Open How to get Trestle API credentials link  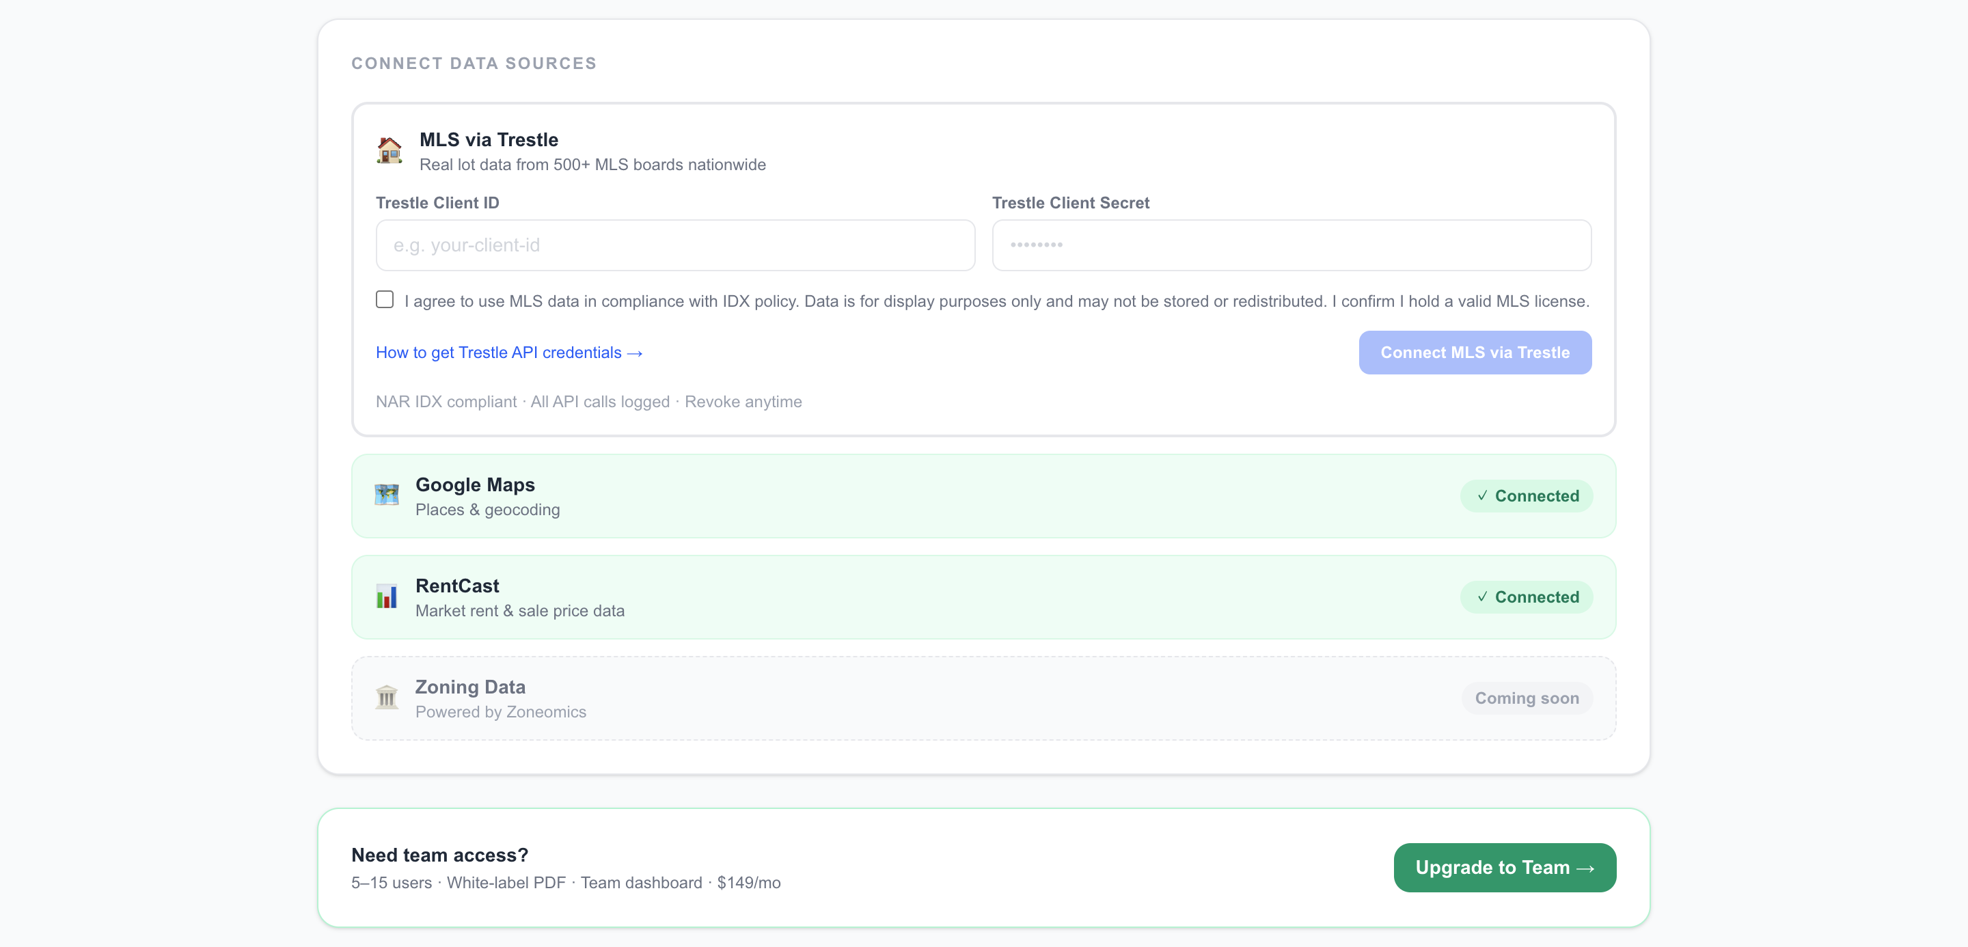point(510,353)
